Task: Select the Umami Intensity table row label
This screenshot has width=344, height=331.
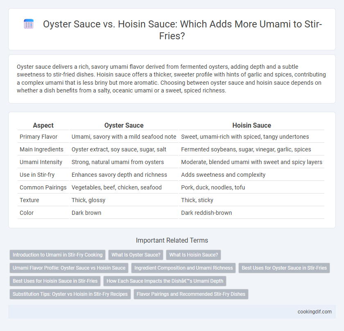Action: pyautogui.click(x=41, y=162)
